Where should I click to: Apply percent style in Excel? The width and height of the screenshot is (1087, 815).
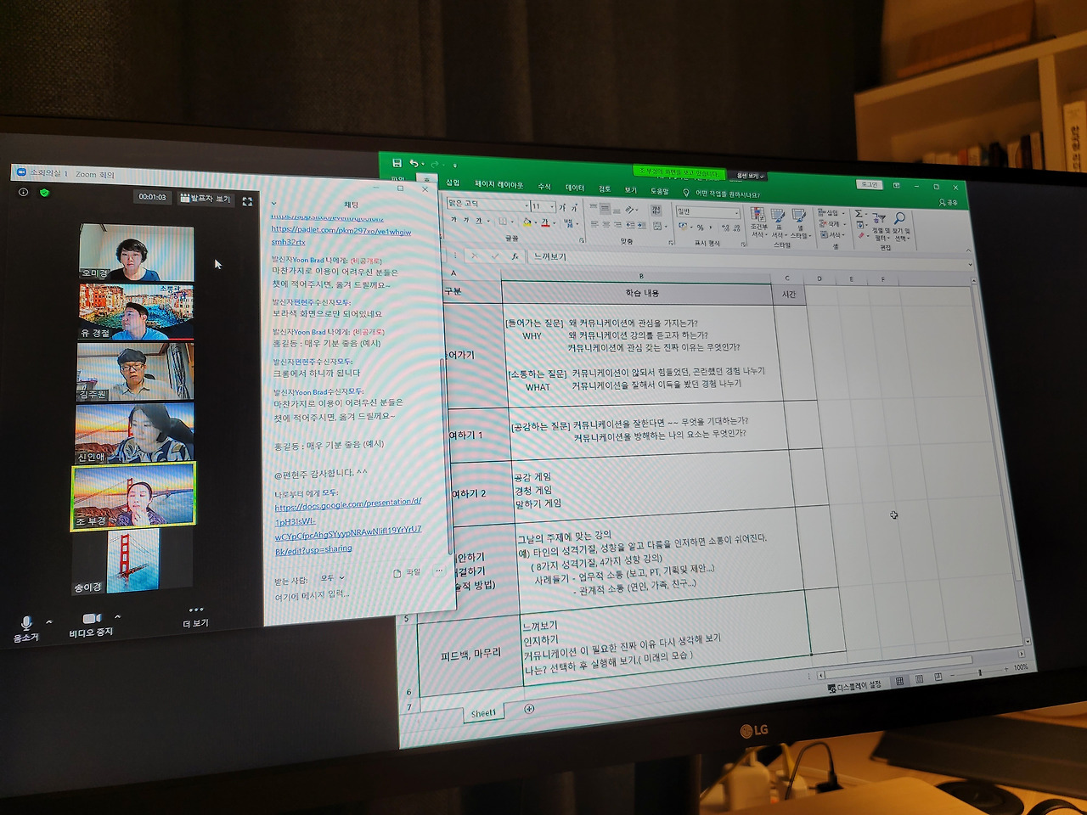point(700,228)
